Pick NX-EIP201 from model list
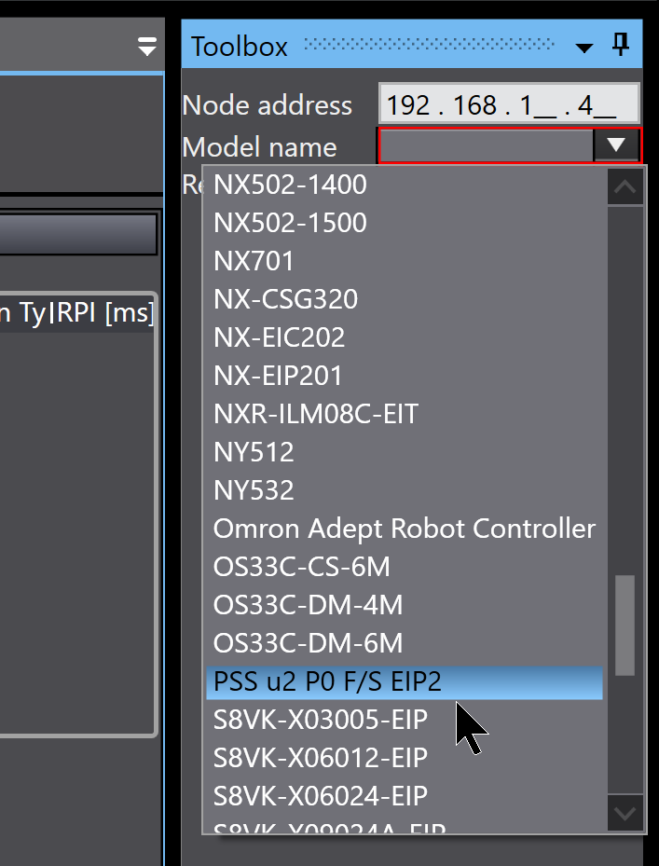659x866 pixels. pos(404,376)
